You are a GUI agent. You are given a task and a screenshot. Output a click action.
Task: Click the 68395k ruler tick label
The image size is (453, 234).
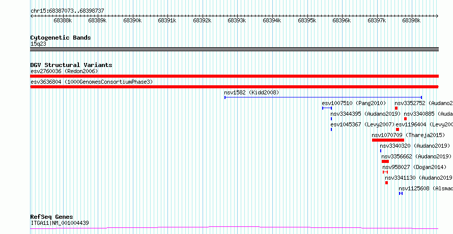(x=307, y=21)
